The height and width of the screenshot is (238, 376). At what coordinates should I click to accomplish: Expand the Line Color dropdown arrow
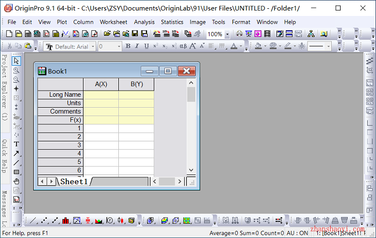[x=295, y=46]
